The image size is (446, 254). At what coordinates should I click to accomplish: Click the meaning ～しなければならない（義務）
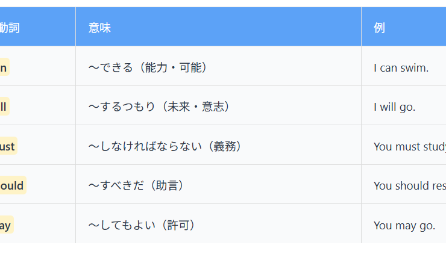point(166,146)
